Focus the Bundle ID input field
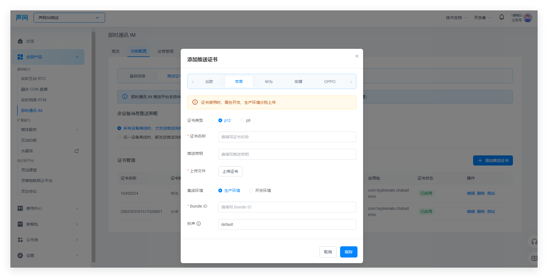The image size is (548, 278). tap(287, 207)
